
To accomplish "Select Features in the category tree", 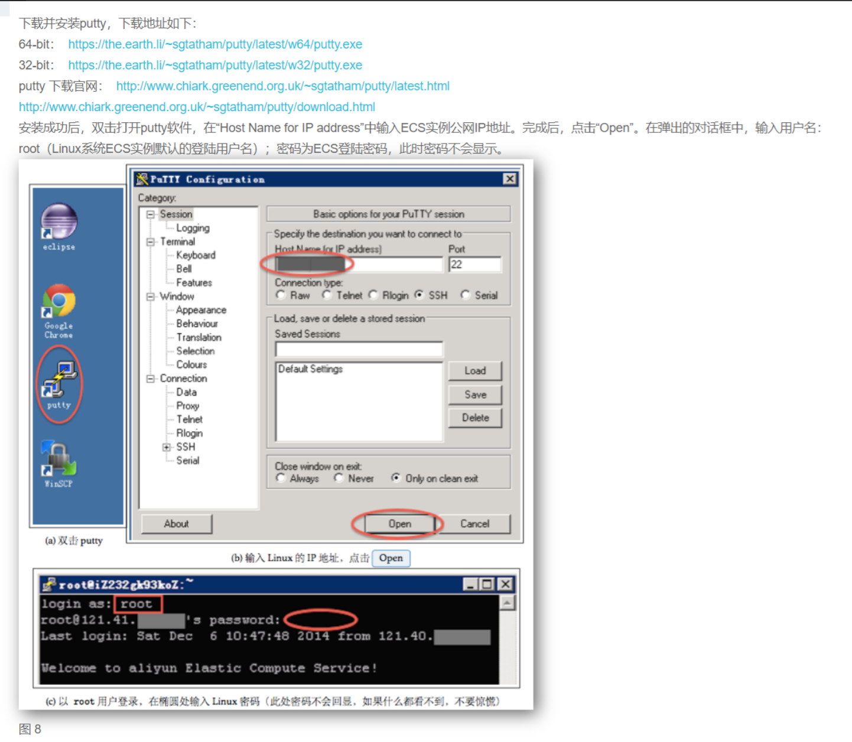I will pyautogui.click(x=194, y=282).
